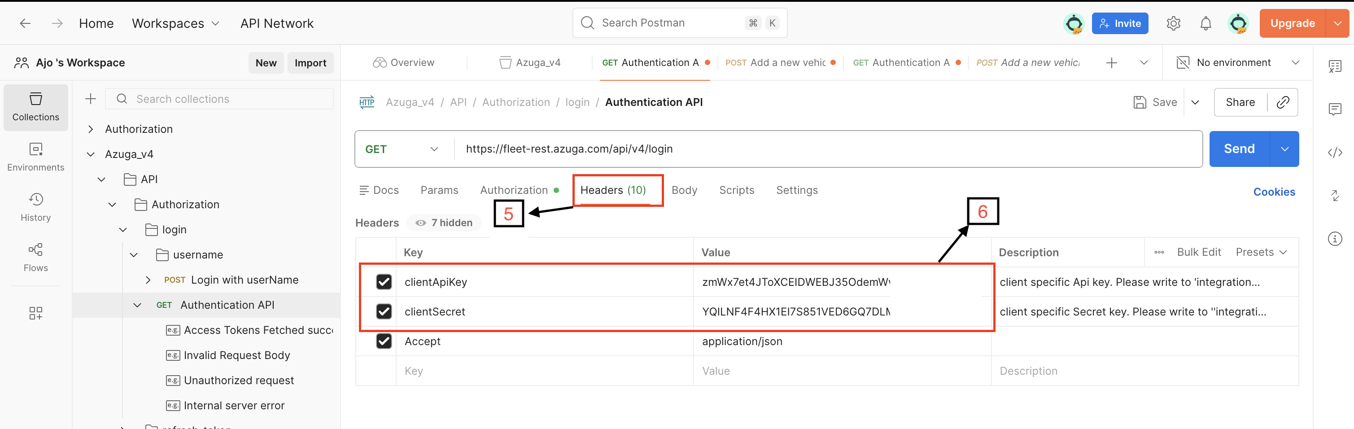Viewport: 1354px width, 429px height.
Task: Open the Workspaces dropdown menu
Action: tap(175, 23)
